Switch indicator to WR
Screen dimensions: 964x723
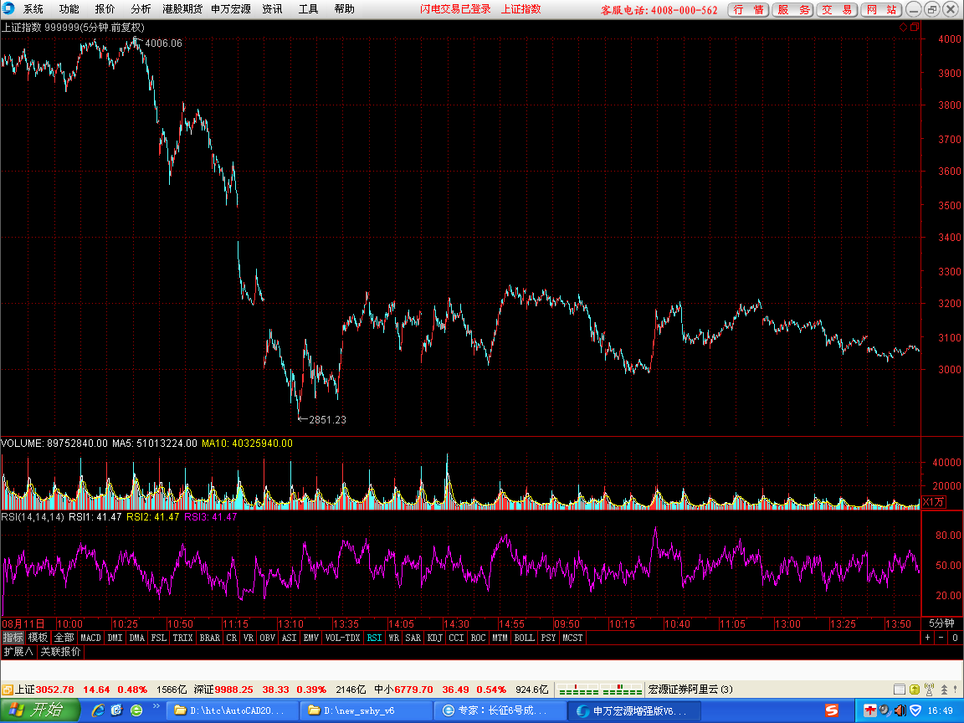click(x=394, y=638)
